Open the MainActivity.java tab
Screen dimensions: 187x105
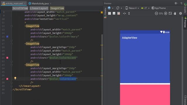[40, 3]
